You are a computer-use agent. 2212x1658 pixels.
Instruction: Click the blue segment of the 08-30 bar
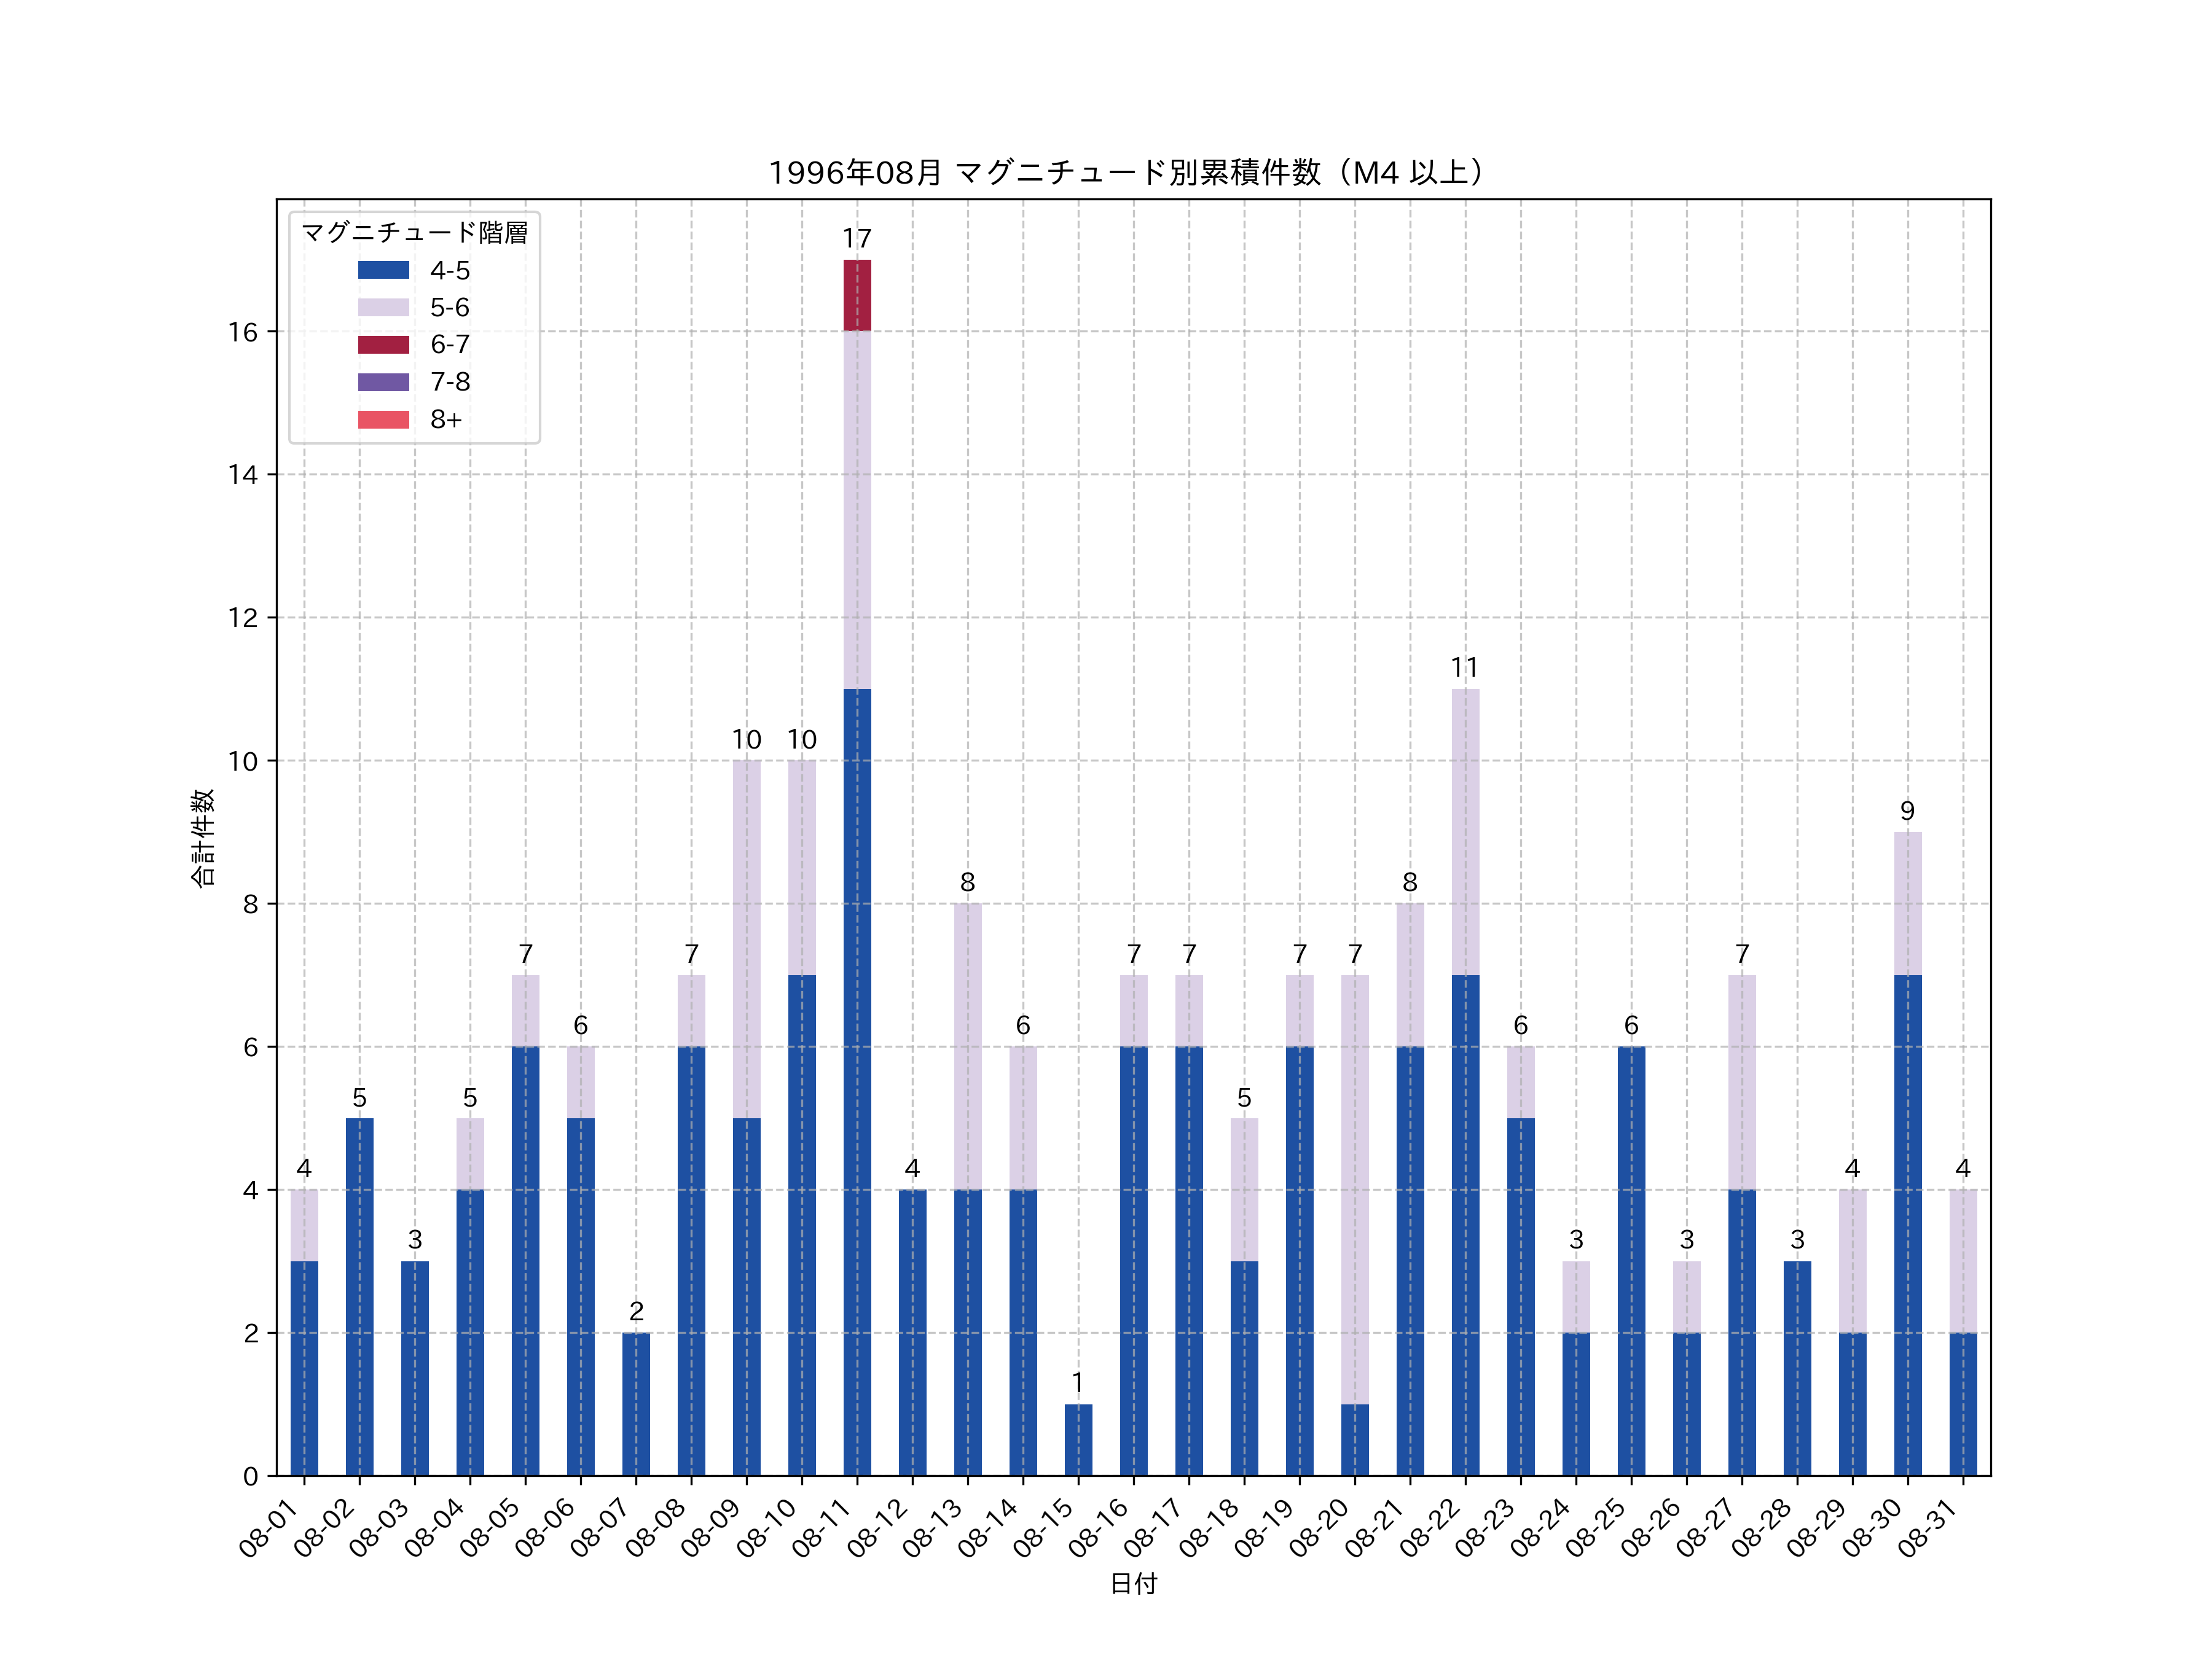click(x=1907, y=1224)
